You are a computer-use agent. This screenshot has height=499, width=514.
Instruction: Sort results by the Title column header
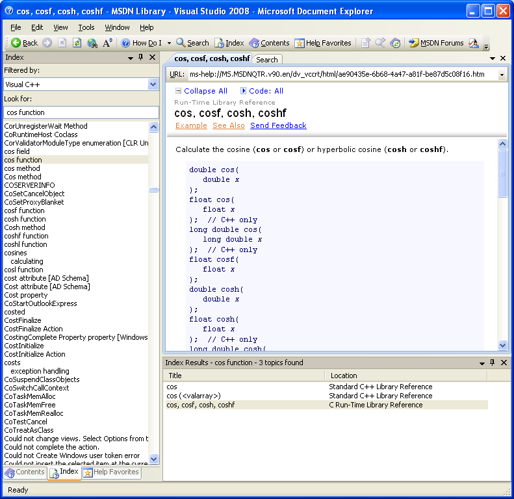(x=244, y=376)
